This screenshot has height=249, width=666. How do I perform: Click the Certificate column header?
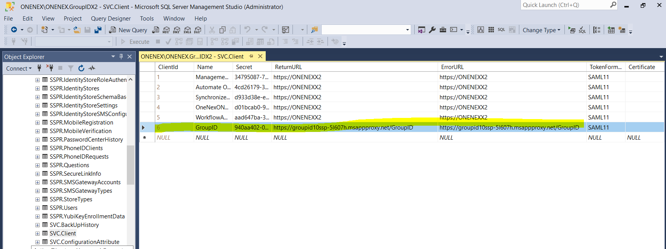pos(645,67)
